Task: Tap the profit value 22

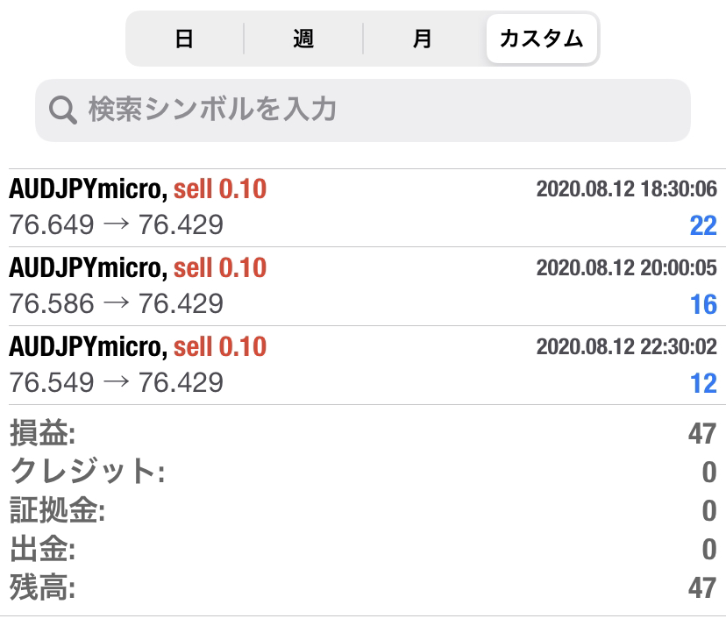Action: (703, 226)
